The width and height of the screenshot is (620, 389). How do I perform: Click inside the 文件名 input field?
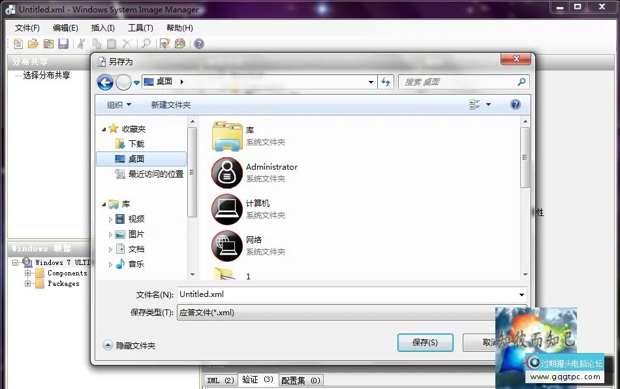[x=294, y=294]
